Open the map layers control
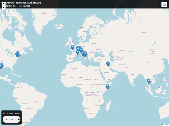169x126 pixels. coord(164,4)
